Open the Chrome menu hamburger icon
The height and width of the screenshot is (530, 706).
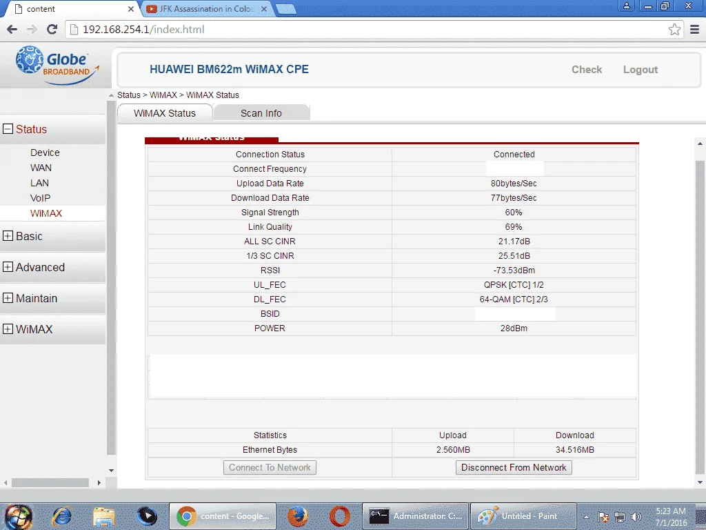pos(695,29)
